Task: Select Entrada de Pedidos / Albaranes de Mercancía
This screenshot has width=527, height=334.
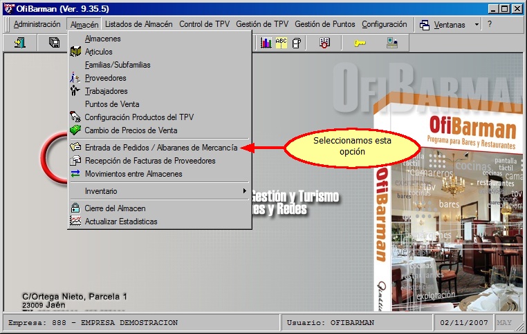Action: click(x=160, y=148)
